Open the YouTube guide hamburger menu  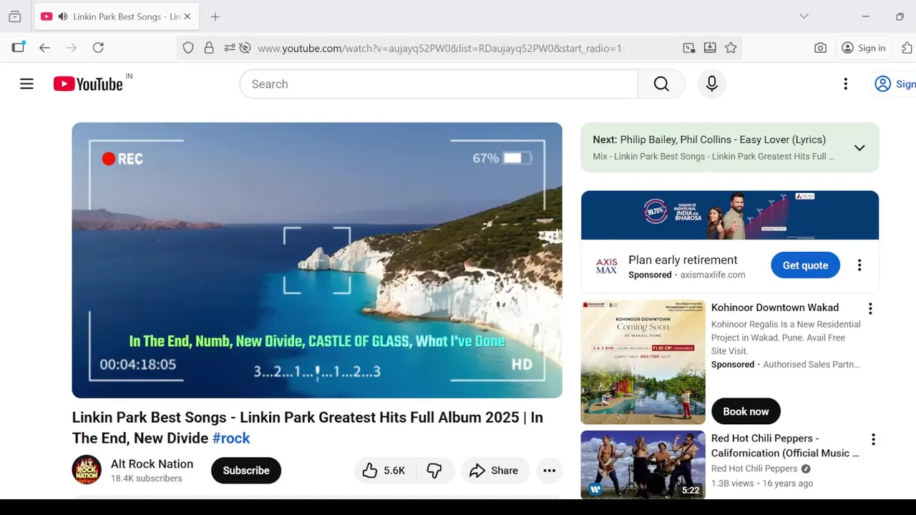point(26,84)
